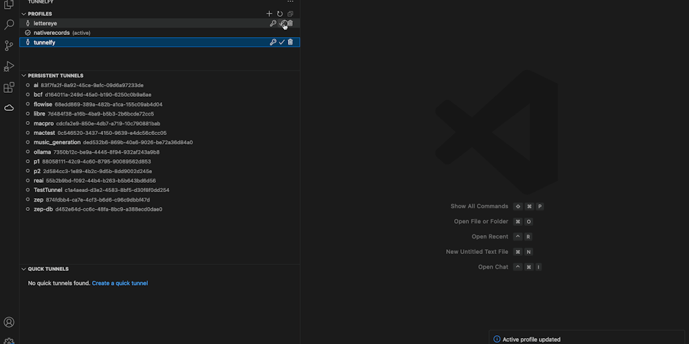The width and height of the screenshot is (689, 344).
Task: Click Open File or Folder text
Action: 480,222
